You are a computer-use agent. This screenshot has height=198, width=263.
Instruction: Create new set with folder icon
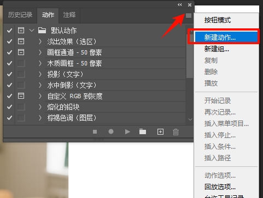[x=143, y=131]
